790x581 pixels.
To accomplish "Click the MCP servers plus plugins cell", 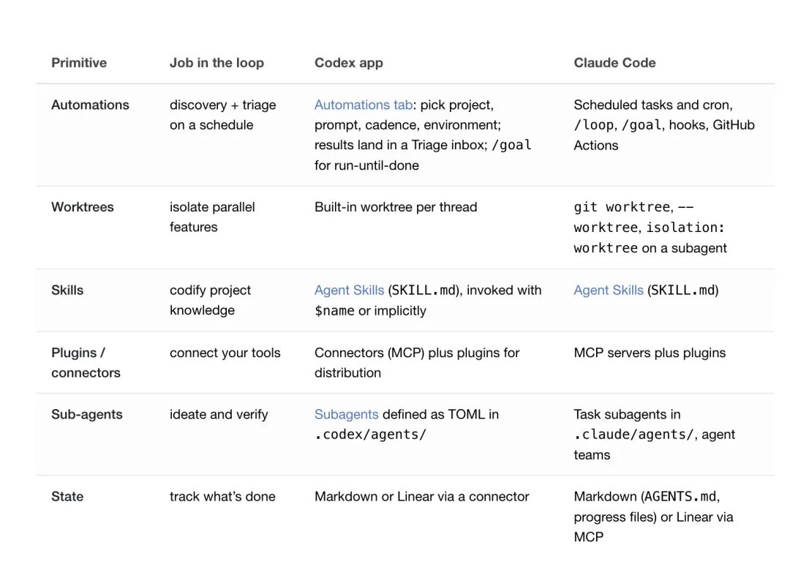I will point(650,353).
